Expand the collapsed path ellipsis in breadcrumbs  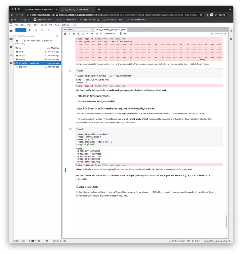(x=22, y=41)
